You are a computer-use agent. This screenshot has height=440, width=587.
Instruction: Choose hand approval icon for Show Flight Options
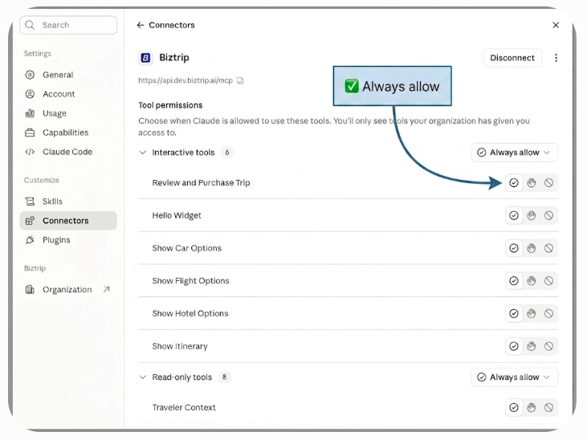pos(532,281)
